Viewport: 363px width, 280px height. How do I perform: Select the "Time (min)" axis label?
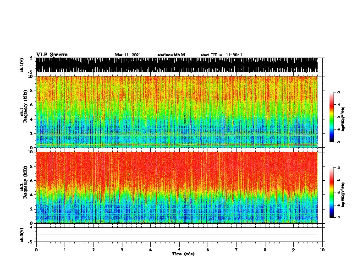[183, 254]
